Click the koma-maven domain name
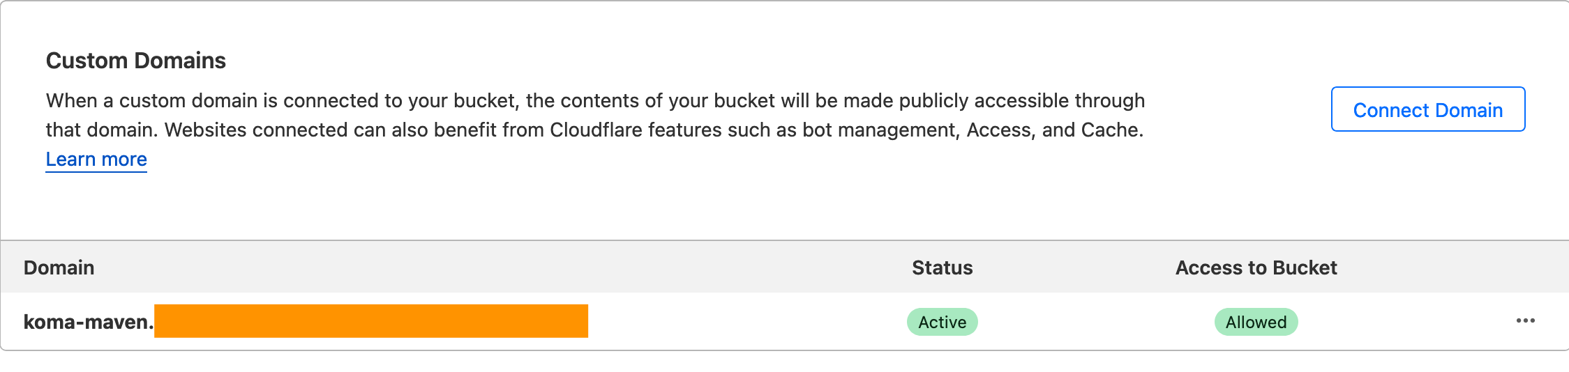 pyautogui.click(x=89, y=322)
